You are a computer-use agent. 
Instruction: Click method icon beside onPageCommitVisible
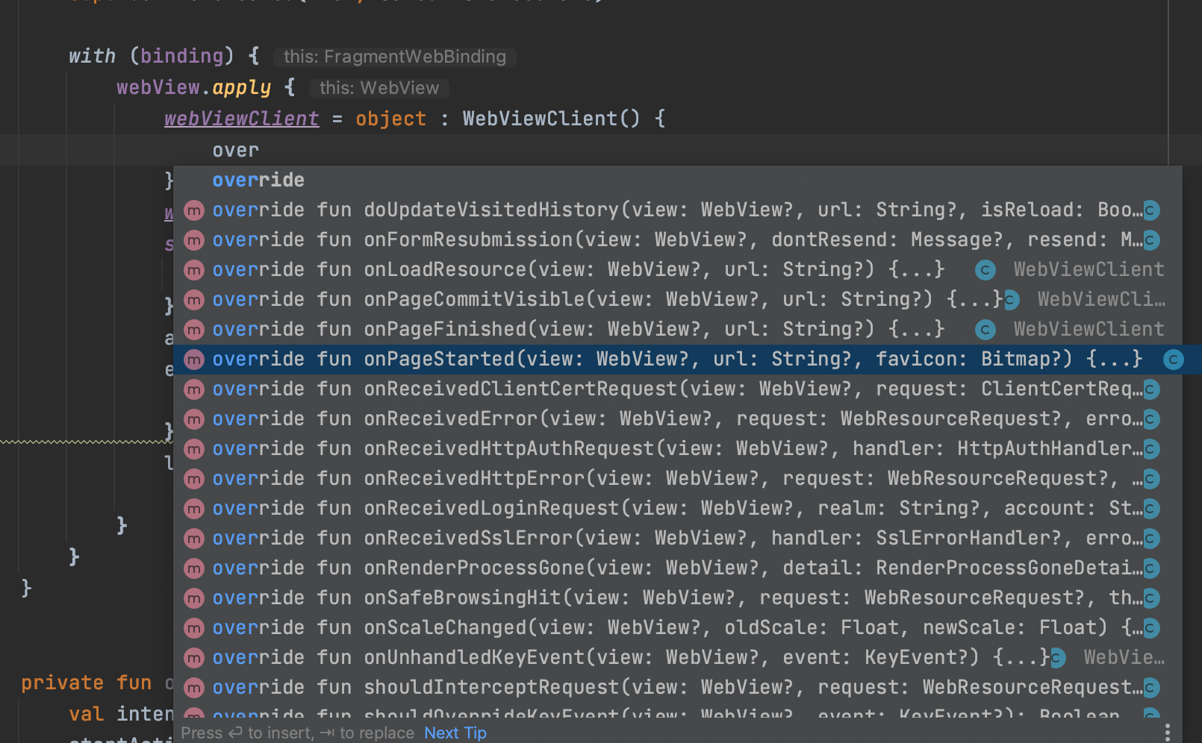coord(194,300)
